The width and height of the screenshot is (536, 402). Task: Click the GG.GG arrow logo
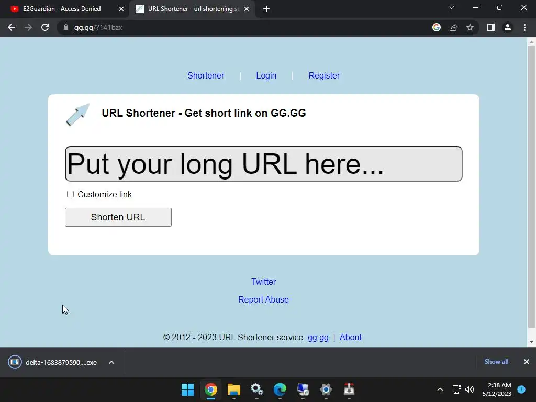78,115
